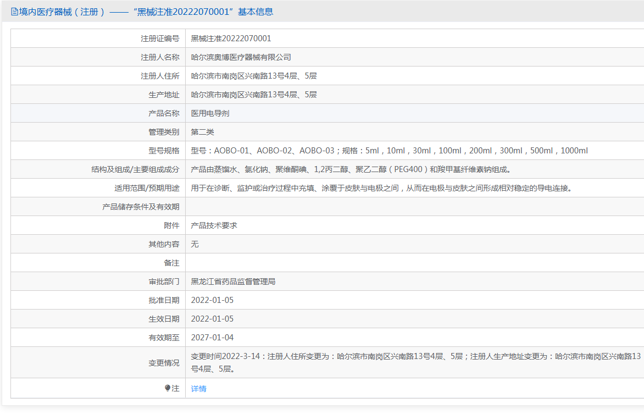The width and height of the screenshot is (644, 414).
Task: Select the AOBO-01 model specification text
Action: click(x=390, y=151)
